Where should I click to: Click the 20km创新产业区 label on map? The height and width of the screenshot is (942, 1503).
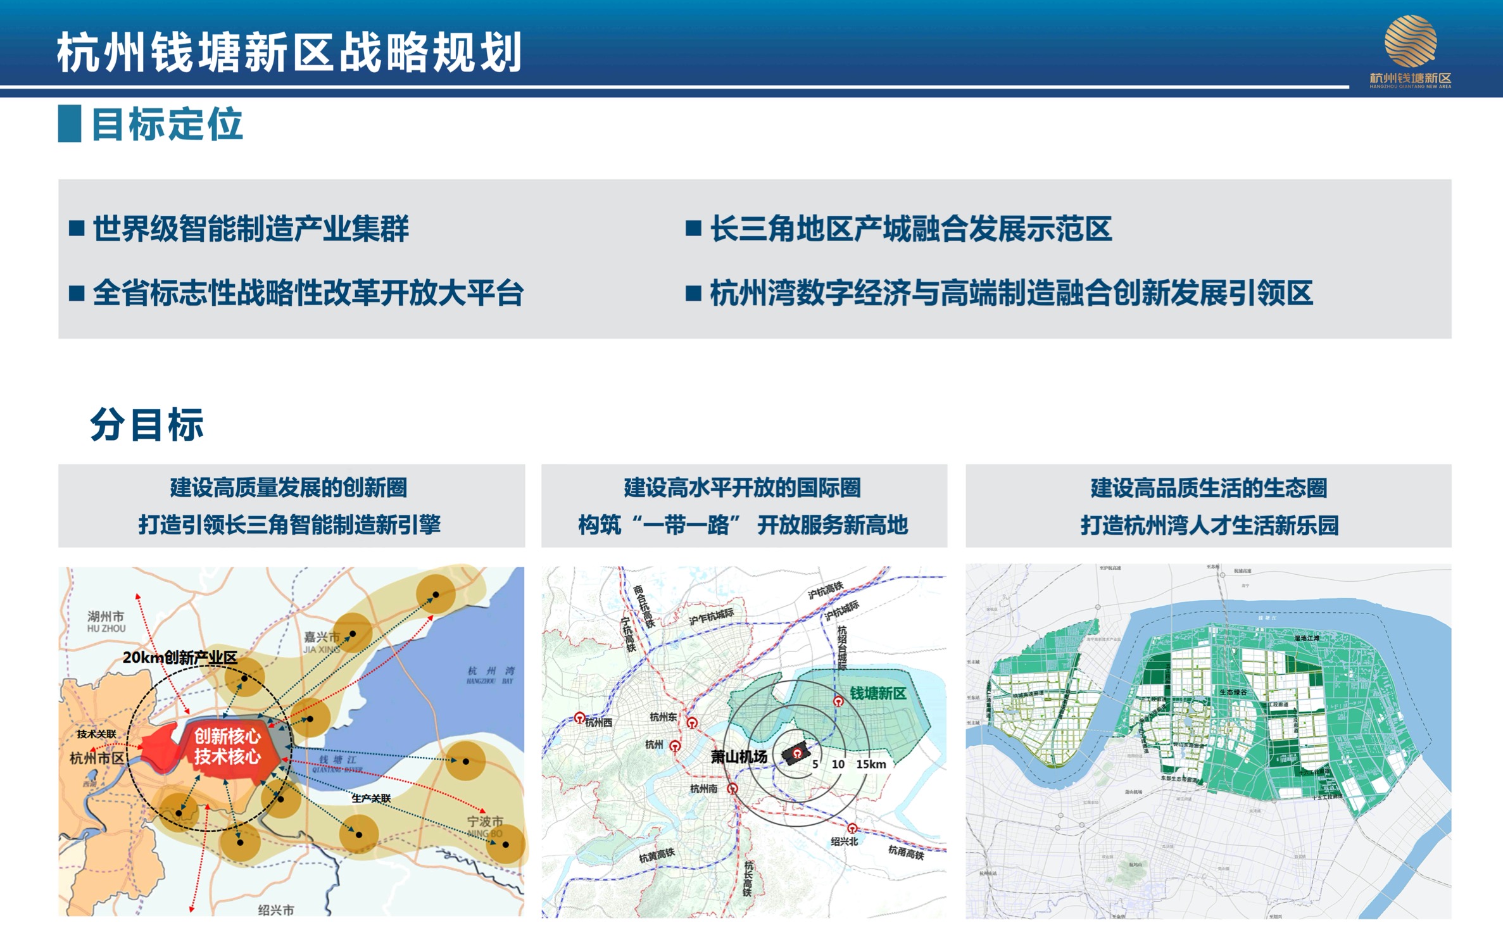180,657
